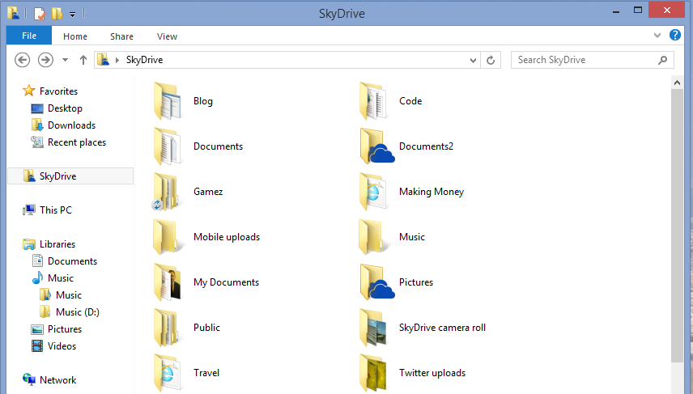Open Music (D:) under Music library
The width and height of the screenshot is (693, 394).
coord(78,311)
